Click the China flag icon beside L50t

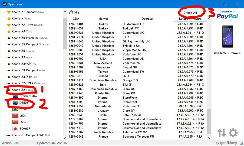tap(15, 116)
